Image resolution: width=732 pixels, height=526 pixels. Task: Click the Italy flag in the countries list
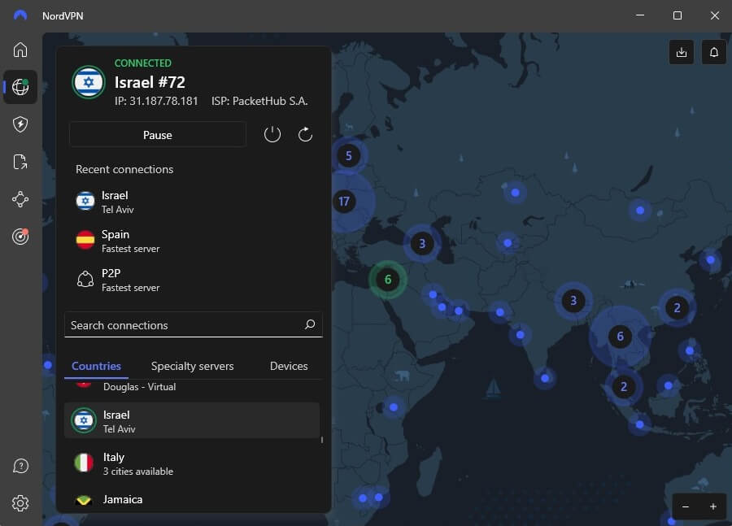[84, 463]
